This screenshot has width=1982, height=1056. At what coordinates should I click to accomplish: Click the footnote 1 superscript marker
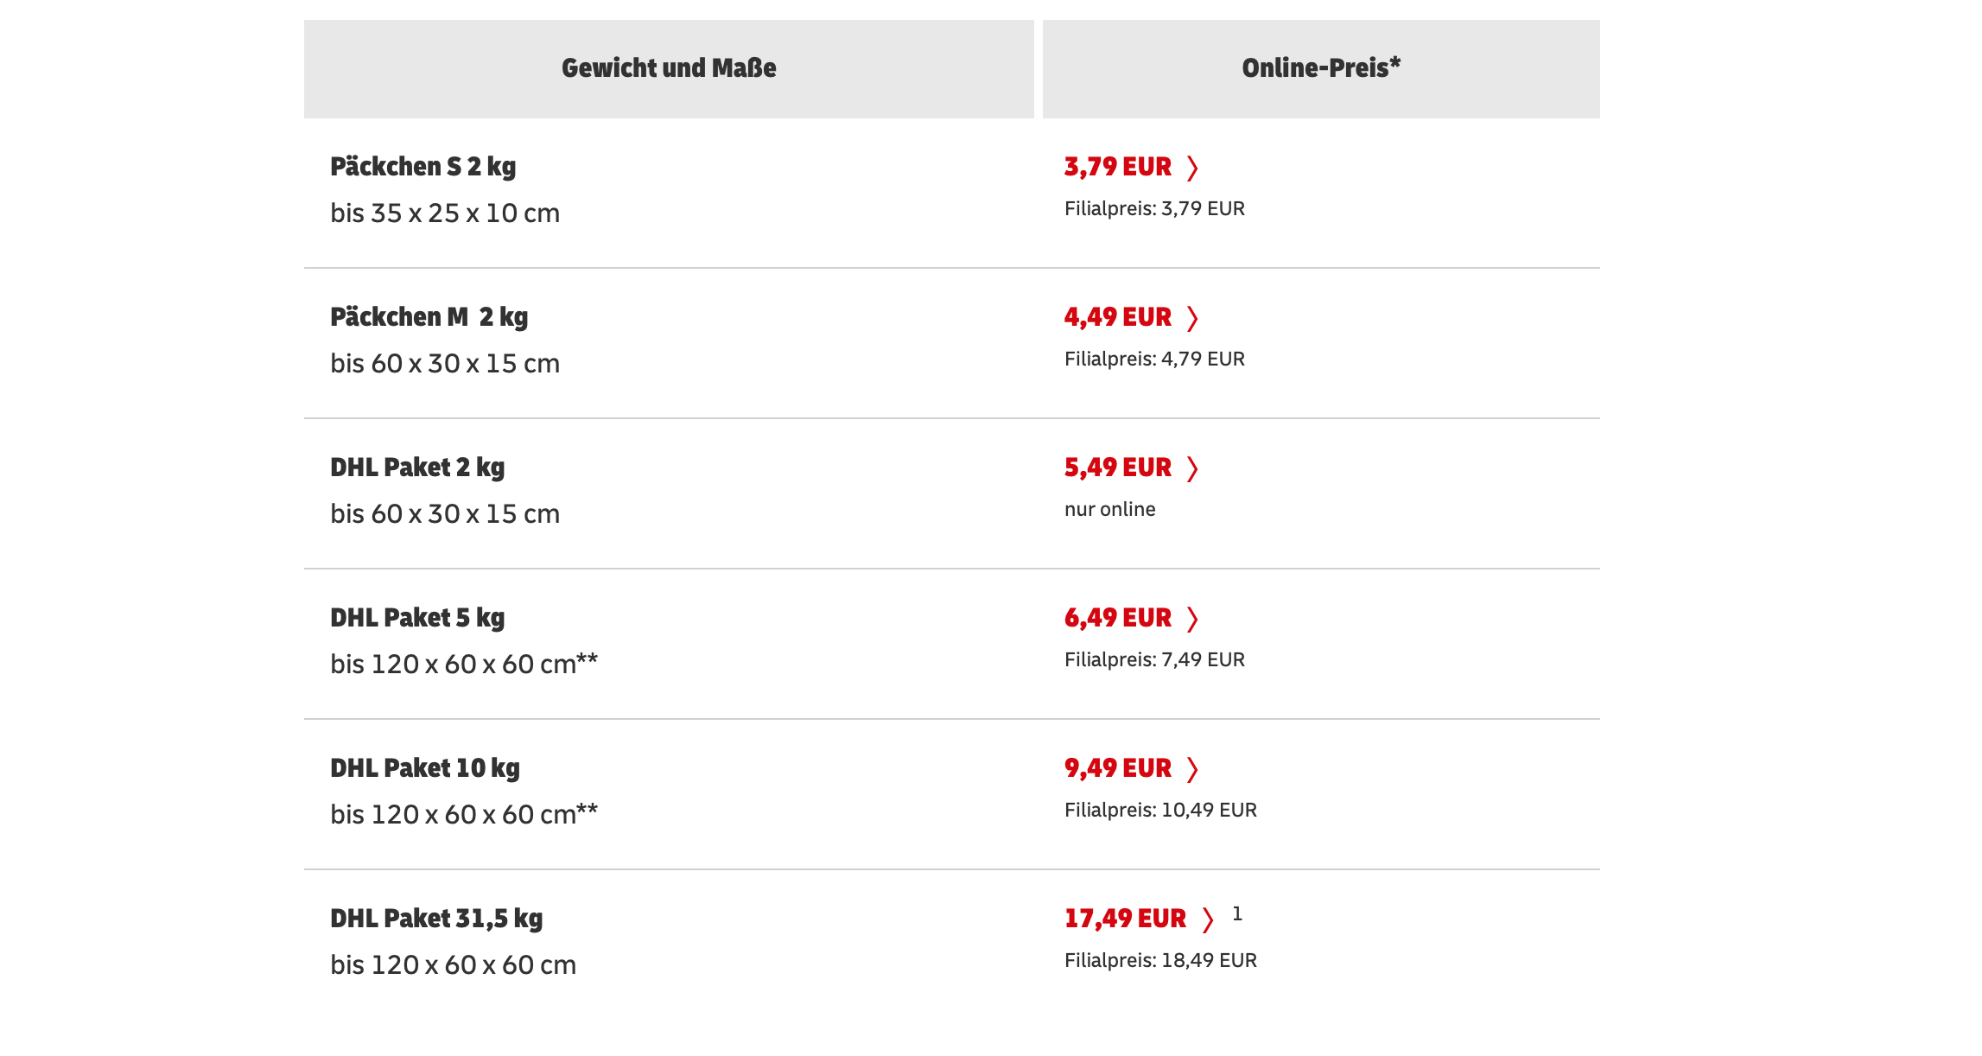(1237, 913)
